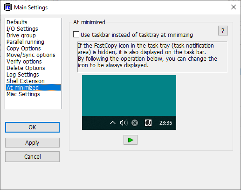Click the FastCopy FC title bar icon
241x190 pixels.
point(8,7)
